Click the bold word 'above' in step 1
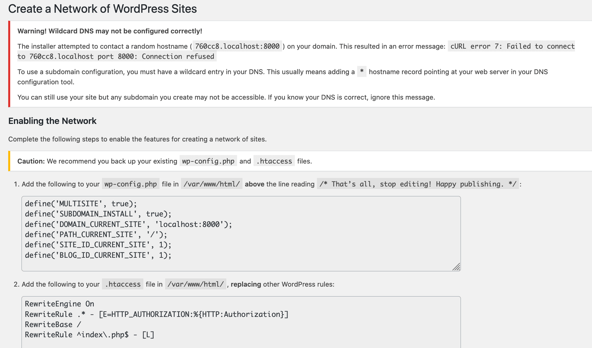Viewport: 592px width, 348px height. click(255, 184)
